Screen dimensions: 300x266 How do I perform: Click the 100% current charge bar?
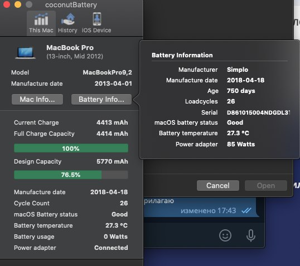point(71,149)
